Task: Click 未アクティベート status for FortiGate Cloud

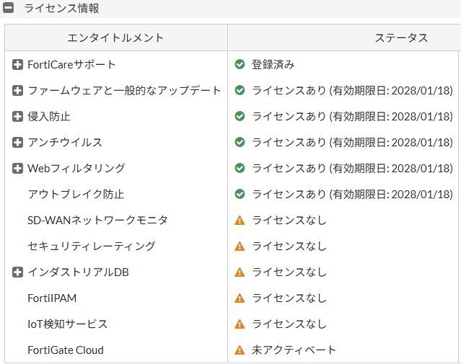Action: (x=294, y=350)
